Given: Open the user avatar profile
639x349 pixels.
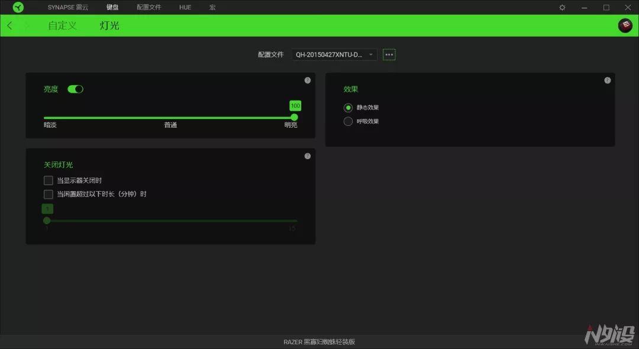Looking at the screenshot, I should click(625, 25).
